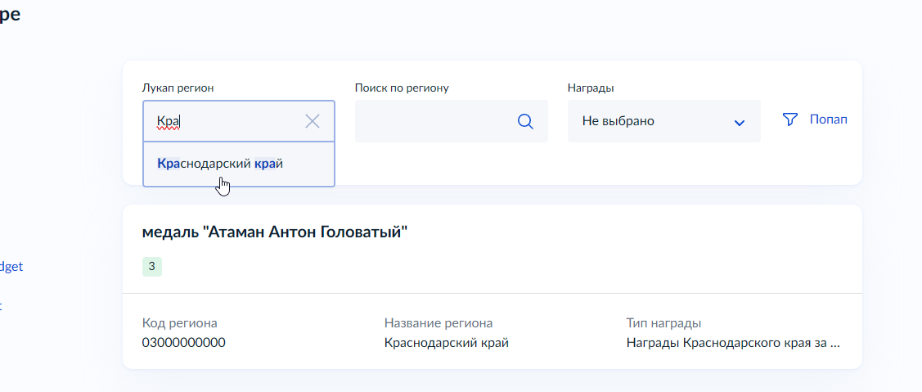Click the truncated Награды Краснодарского края value

pos(733,343)
